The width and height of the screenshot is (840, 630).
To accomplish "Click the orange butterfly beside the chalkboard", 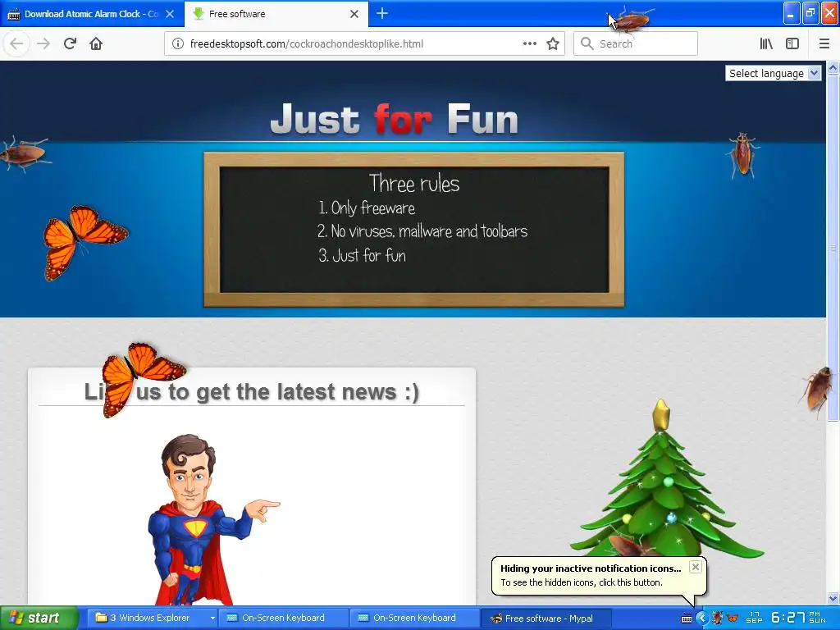I will pyautogui.click(x=84, y=243).
